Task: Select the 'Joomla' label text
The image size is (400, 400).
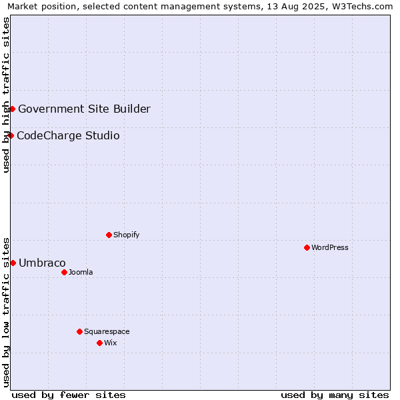Action: [x=81, y=272]
